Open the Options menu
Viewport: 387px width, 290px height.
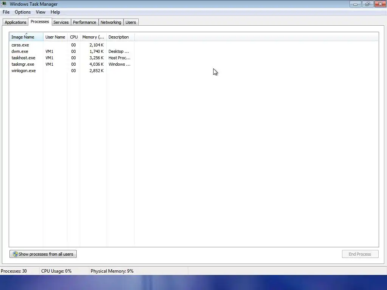23,12
